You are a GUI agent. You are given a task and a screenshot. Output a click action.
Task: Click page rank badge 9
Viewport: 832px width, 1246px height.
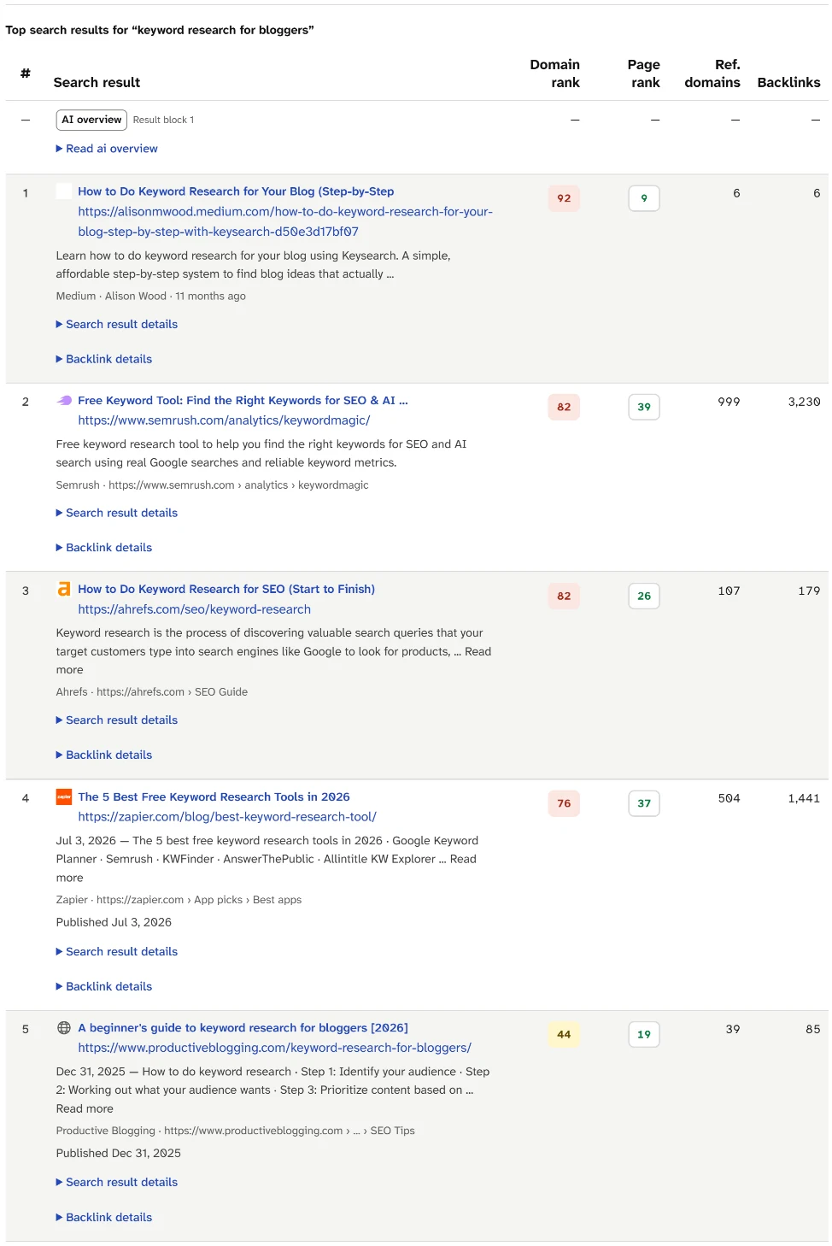(x=644, y=198)
